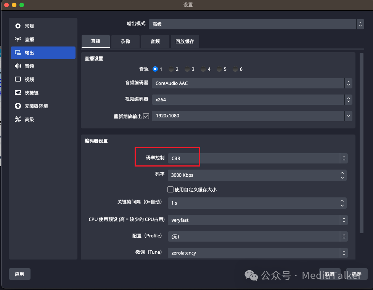Open the 常规 settings section

pyautogui.click(x=27, y=26)
